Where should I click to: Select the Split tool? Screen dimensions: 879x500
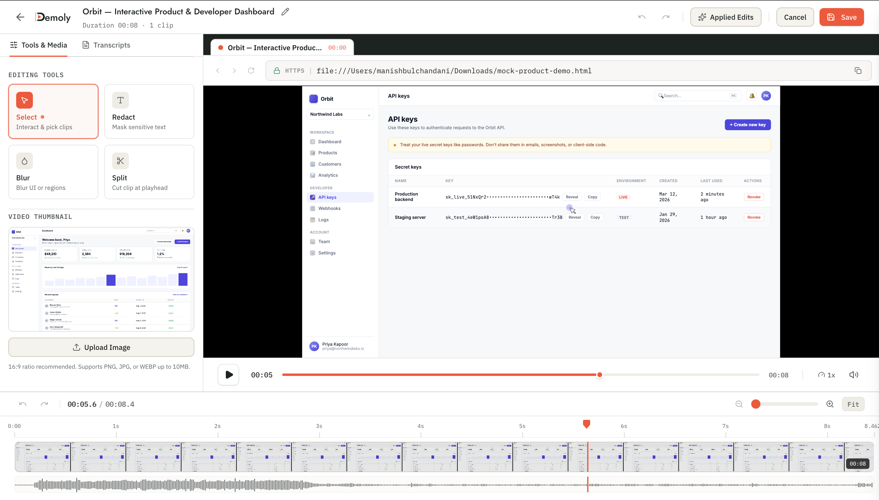coord(149,172)
